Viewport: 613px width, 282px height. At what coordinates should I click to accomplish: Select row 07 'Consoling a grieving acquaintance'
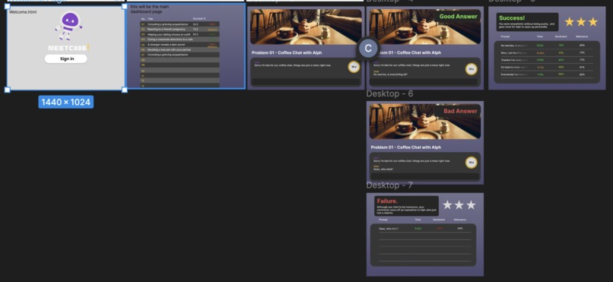tap(179, 55)
